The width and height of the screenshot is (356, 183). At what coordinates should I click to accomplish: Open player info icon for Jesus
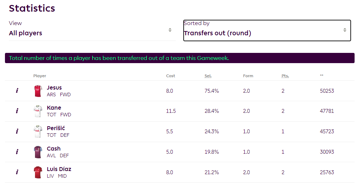point(17,91)
